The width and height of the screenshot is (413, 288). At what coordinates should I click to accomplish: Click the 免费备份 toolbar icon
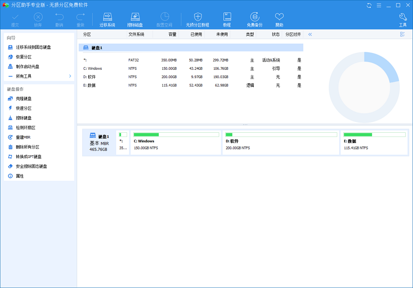point(254,20)
